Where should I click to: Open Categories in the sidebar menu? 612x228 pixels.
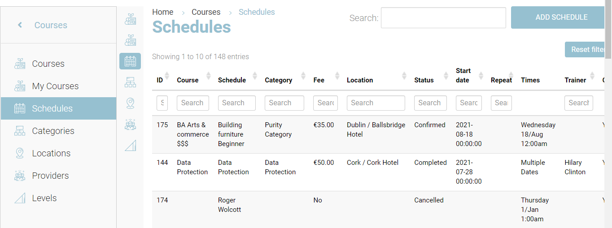pos(53,131)
